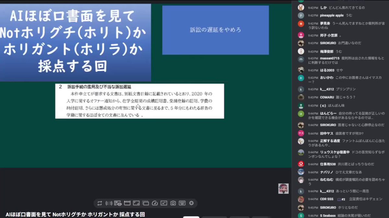Click chat message プリンプリン

click(346, 89)
